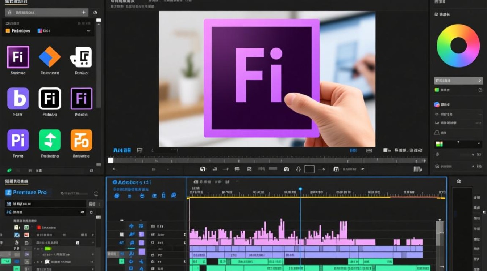The image size is (487, 271).
Task: Open the purple Pi app icon
Action: pos(18,140)
